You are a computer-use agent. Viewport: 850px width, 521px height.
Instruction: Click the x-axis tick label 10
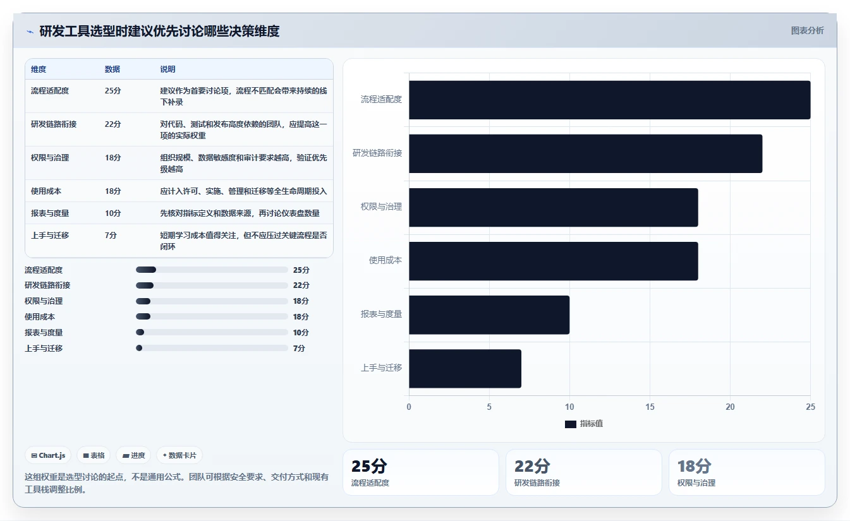tap(569, 407)
